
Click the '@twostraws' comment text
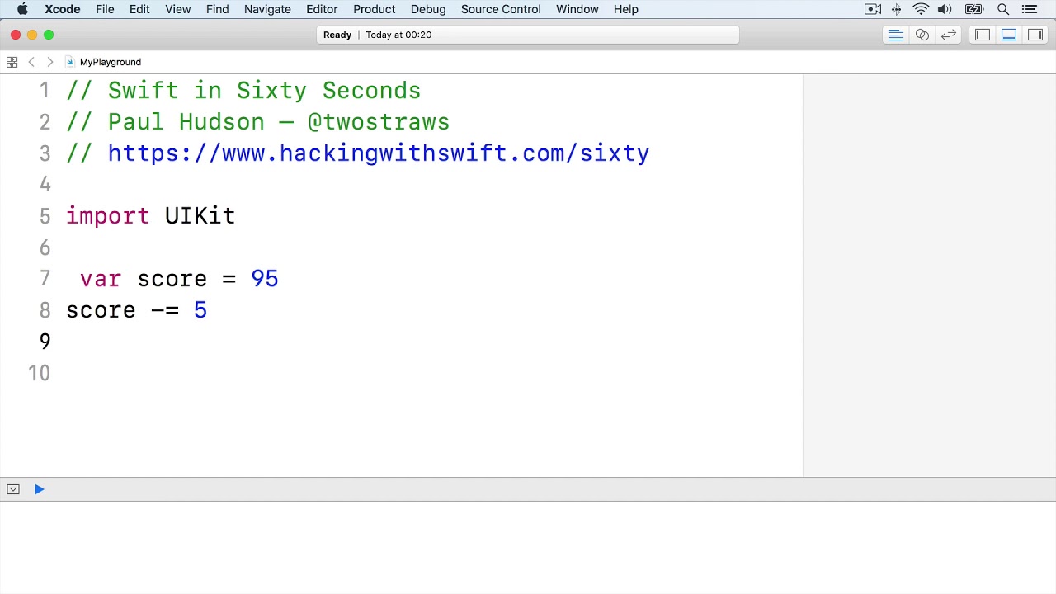tap(379, 122)
